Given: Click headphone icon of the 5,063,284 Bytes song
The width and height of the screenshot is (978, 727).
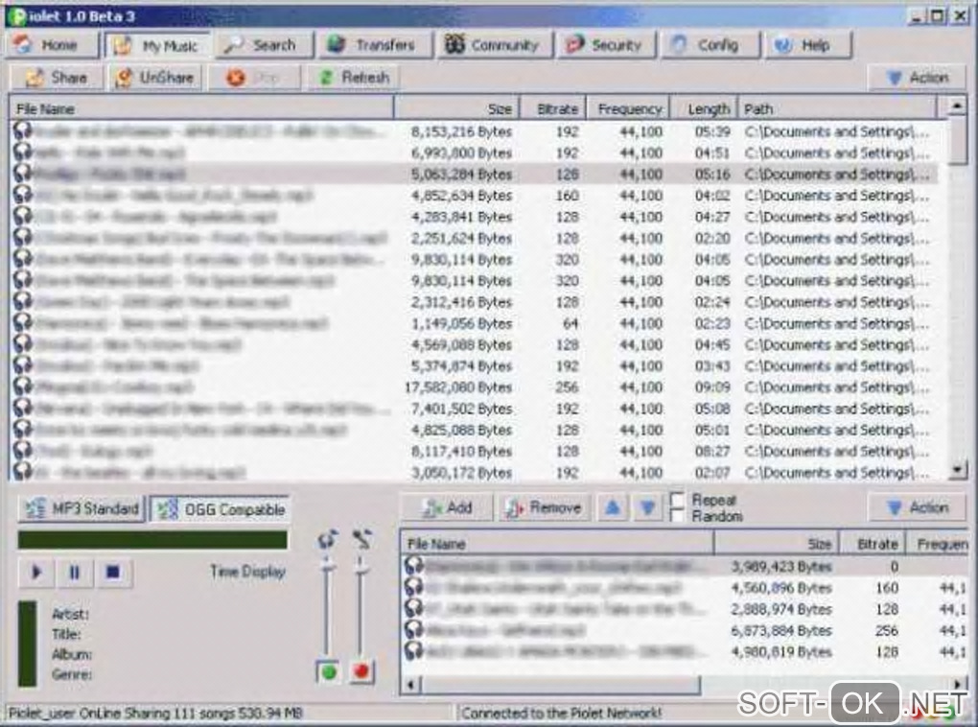Looking at the screenshot, I should click(x=22, y=173).
